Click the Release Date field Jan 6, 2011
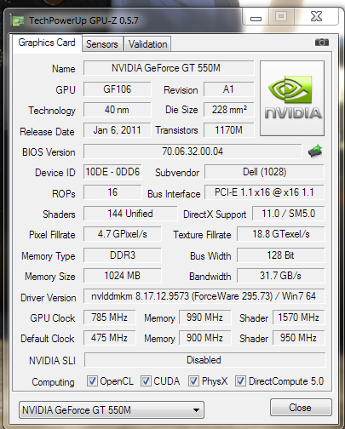Screen dimensions: 345x429 click(118, 130)
